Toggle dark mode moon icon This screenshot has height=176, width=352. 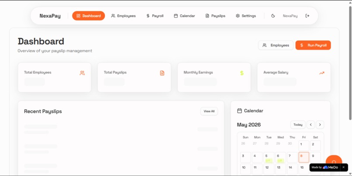point(273,16)
